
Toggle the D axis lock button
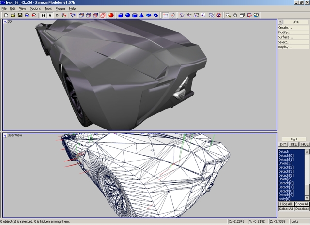pyautogui.click(x=57, y=15)
